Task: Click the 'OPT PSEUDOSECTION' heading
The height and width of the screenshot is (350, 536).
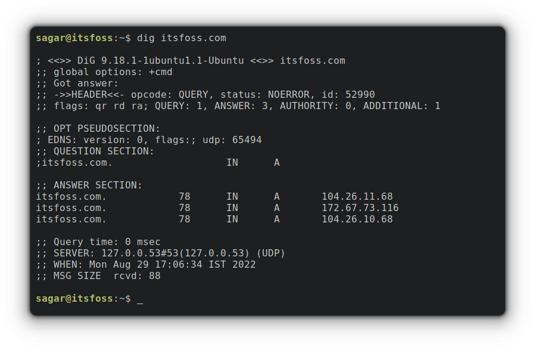Action: pyautogui.click(x=107, y=129)
